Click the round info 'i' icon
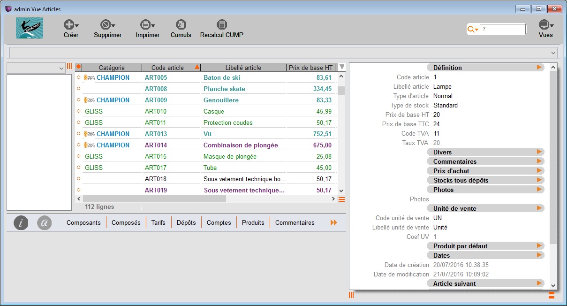This screenshot has width=567, height=306. [x=21, y=222]
